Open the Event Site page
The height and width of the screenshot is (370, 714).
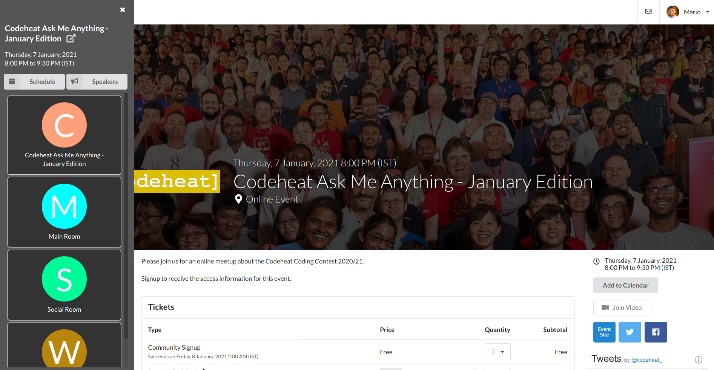pos(604,332)
